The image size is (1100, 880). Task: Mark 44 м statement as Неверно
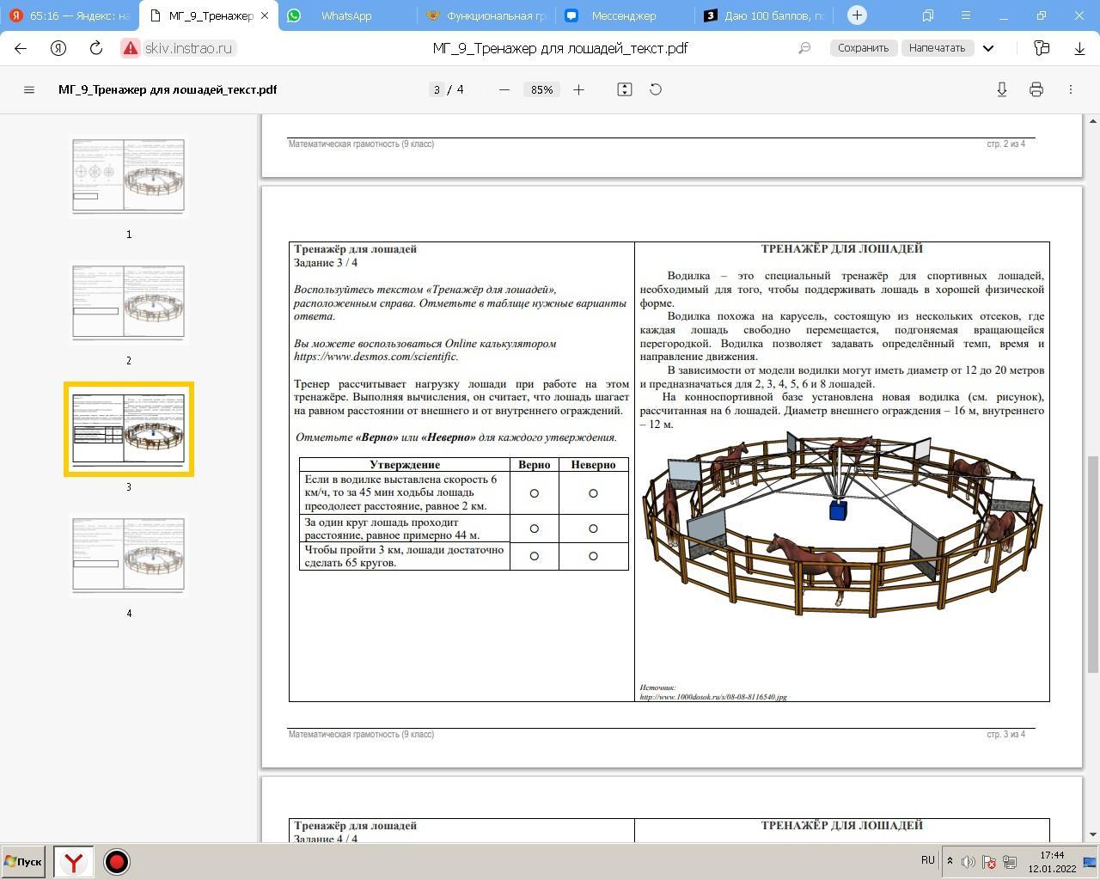[x=593, y=529]
